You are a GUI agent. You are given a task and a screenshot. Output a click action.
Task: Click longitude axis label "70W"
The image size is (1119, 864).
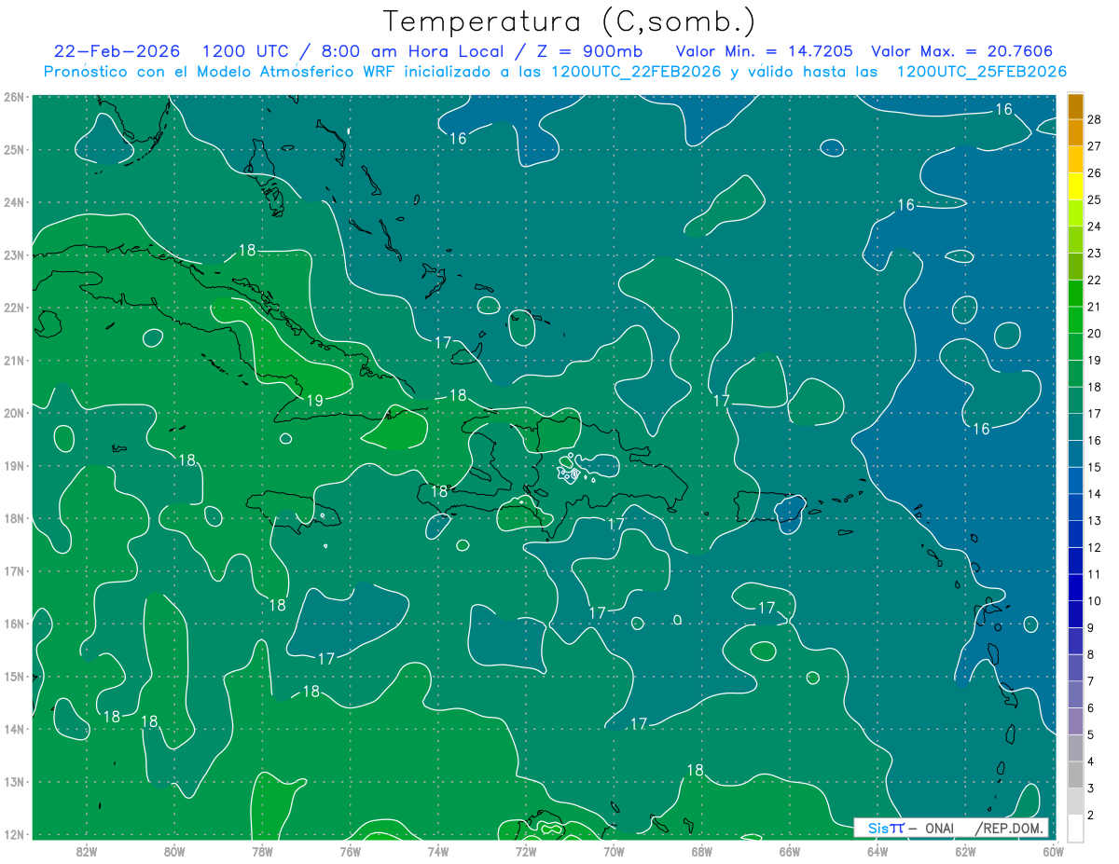(x=614, y=850)
